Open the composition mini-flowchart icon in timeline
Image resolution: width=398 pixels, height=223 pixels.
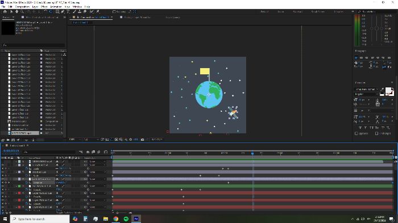[x=81, y=152]
